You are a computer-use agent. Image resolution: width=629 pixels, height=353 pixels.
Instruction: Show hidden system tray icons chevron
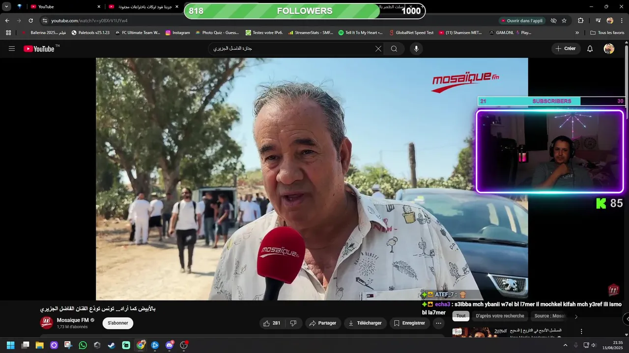click(x=565, y=345)
